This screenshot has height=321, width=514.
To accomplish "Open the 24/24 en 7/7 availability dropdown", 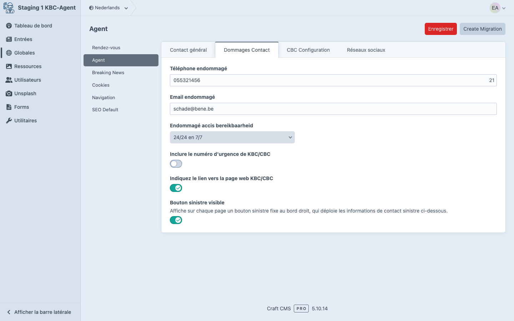I will pyautogui.click(x=232, y=137).
